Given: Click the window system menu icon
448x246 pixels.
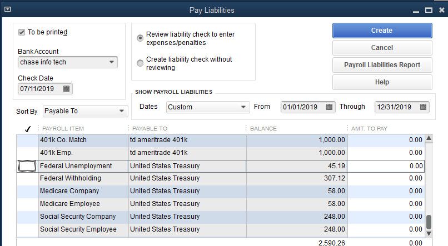Looking at the screenshot, I should (x=7, y=10).
